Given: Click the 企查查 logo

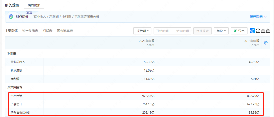Looking at the screenshot, I should click(260, 31).
